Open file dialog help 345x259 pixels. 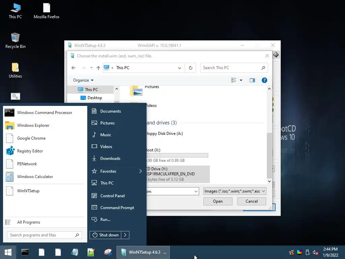(x=264, y=80)
